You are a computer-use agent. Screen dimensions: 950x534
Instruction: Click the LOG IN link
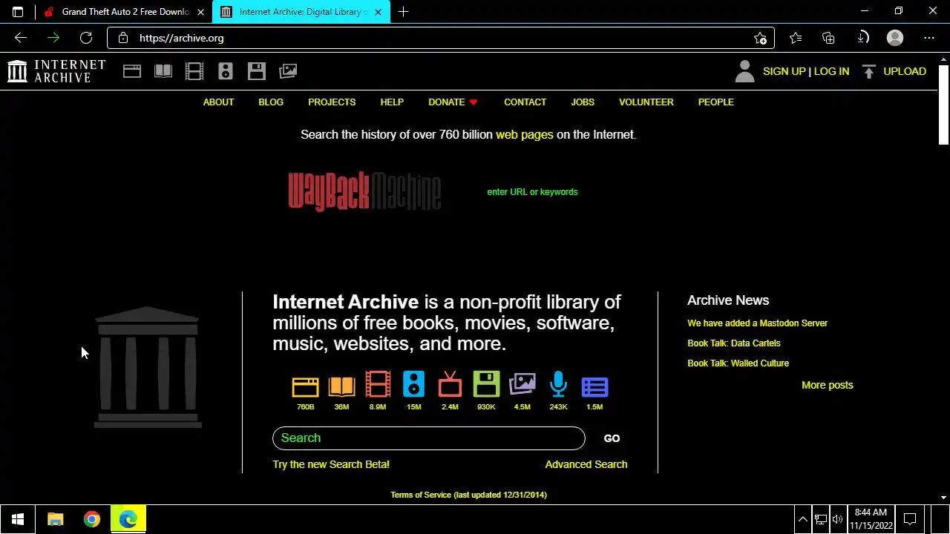pos(831,71)
